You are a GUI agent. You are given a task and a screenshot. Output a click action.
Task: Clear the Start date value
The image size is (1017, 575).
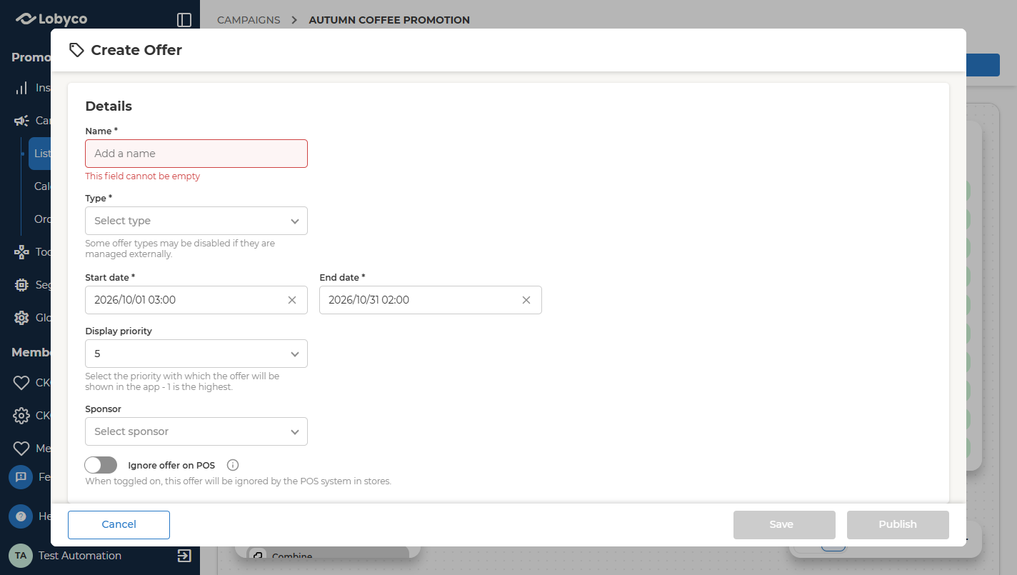(292, 300)
